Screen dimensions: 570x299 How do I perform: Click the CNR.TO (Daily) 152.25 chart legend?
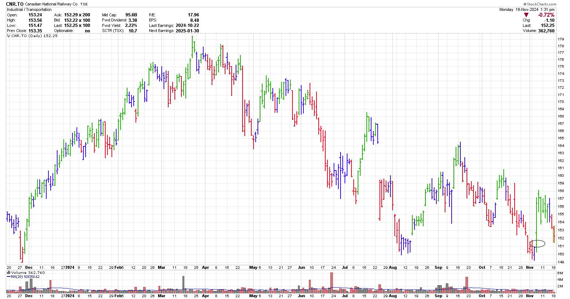point(35,36)
